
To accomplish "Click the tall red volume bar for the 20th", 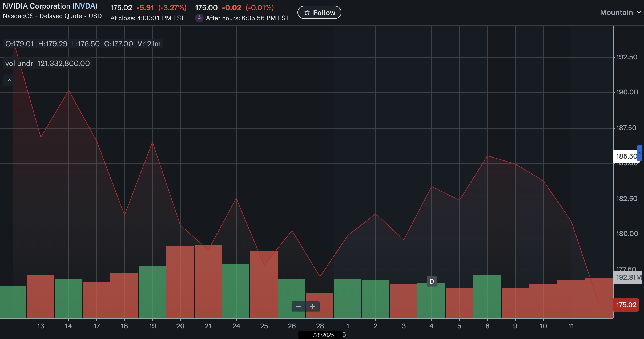I will pos(180,282).
